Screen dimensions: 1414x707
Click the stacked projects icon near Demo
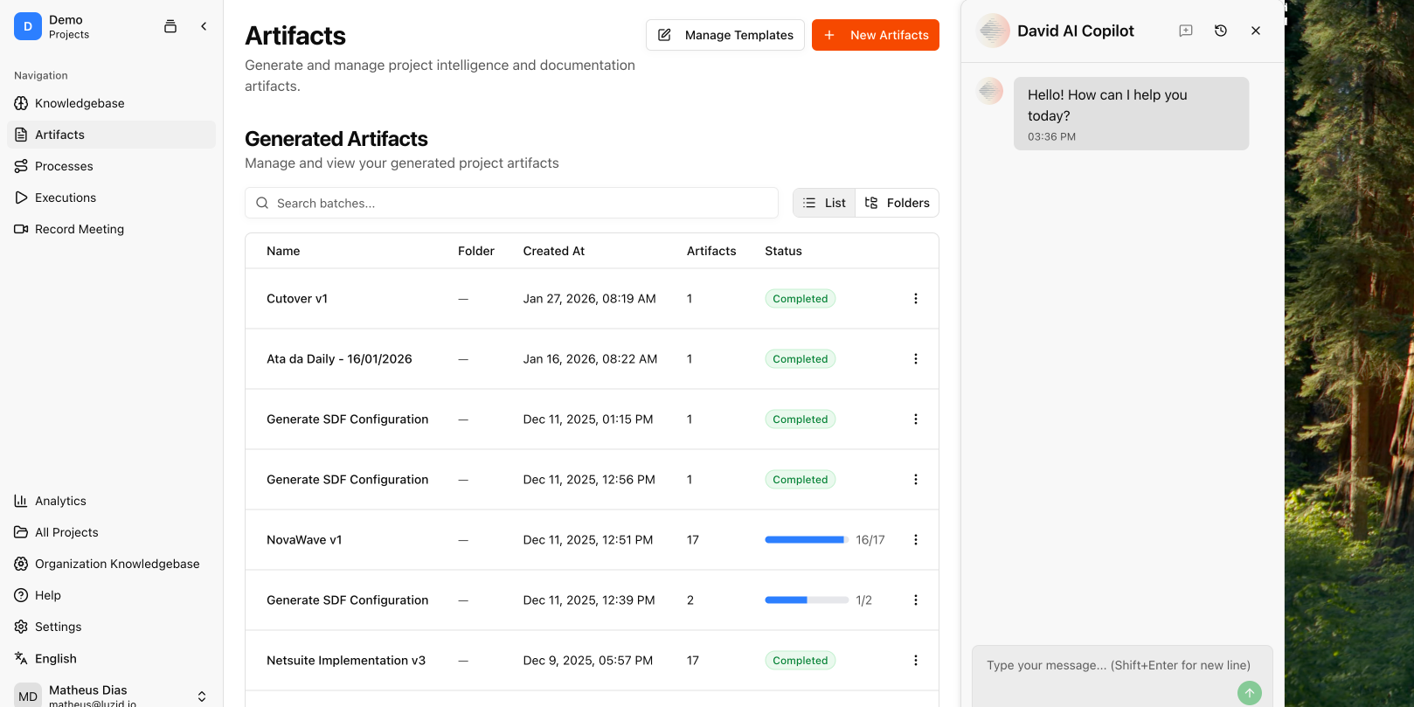coord(170,26)
